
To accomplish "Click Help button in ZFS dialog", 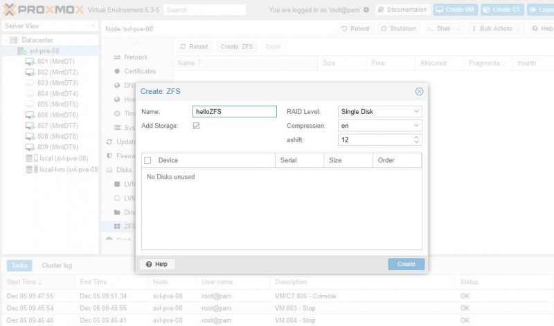I will click(157, 264).
